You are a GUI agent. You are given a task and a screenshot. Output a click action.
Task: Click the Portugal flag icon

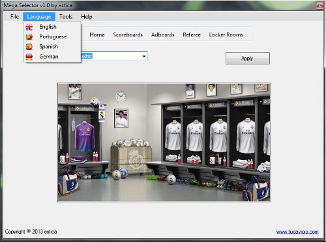[29, 37]
